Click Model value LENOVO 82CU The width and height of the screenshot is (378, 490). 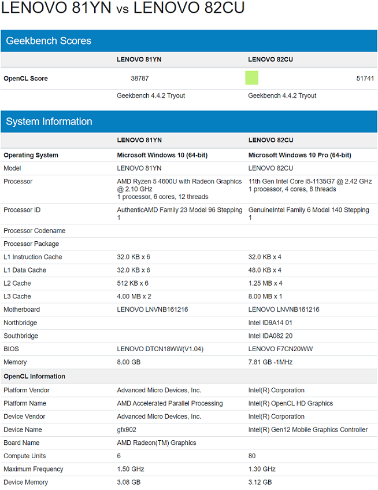pyautogui.click(x=270, y=168)
